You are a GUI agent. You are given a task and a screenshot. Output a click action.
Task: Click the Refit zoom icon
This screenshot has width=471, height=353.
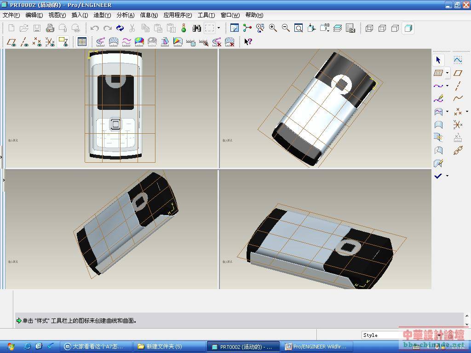pyautogui.click(x=299, y=28)
